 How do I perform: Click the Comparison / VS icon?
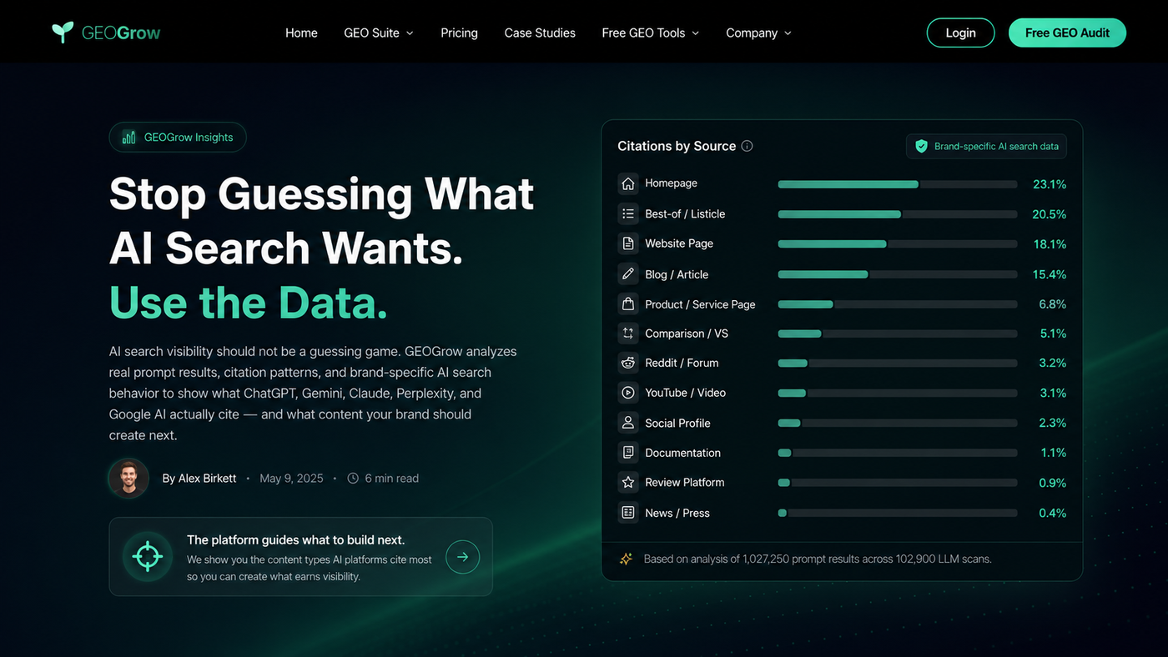pos(628,334)
